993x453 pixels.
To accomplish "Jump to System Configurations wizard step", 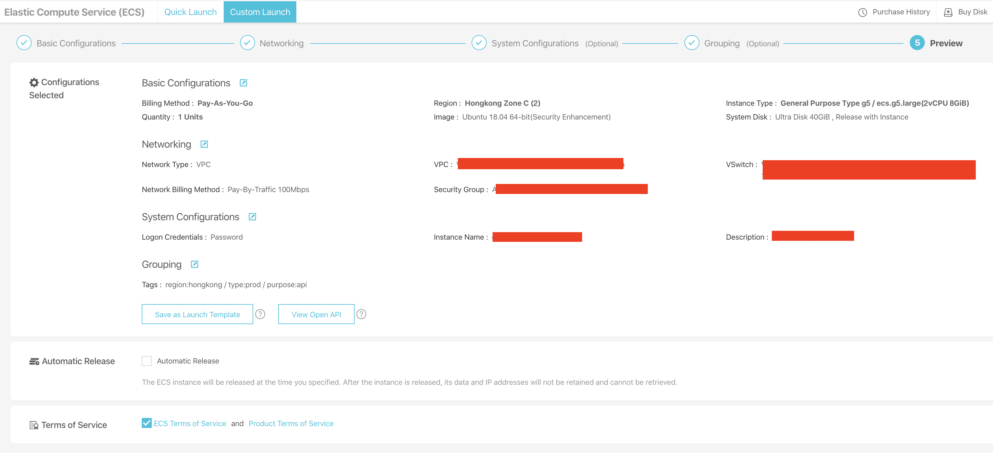I will tap(535, 43).
